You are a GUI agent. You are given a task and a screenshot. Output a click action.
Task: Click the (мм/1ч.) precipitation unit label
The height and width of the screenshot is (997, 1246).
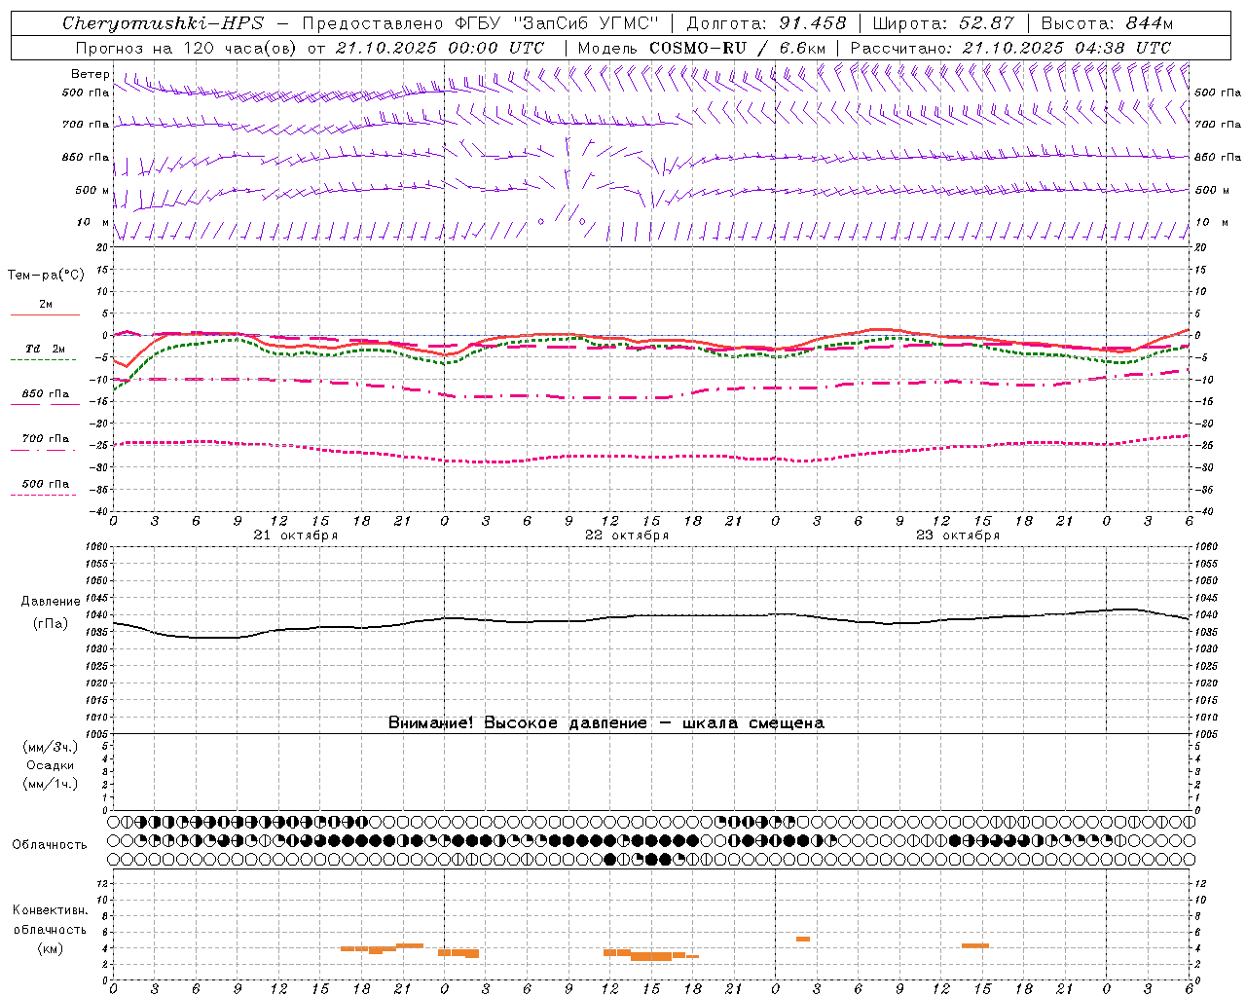[51, 784]
